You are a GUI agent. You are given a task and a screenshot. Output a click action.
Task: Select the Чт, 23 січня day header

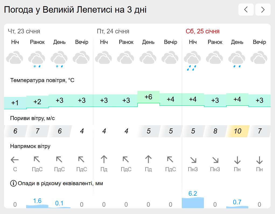(24, 31)
